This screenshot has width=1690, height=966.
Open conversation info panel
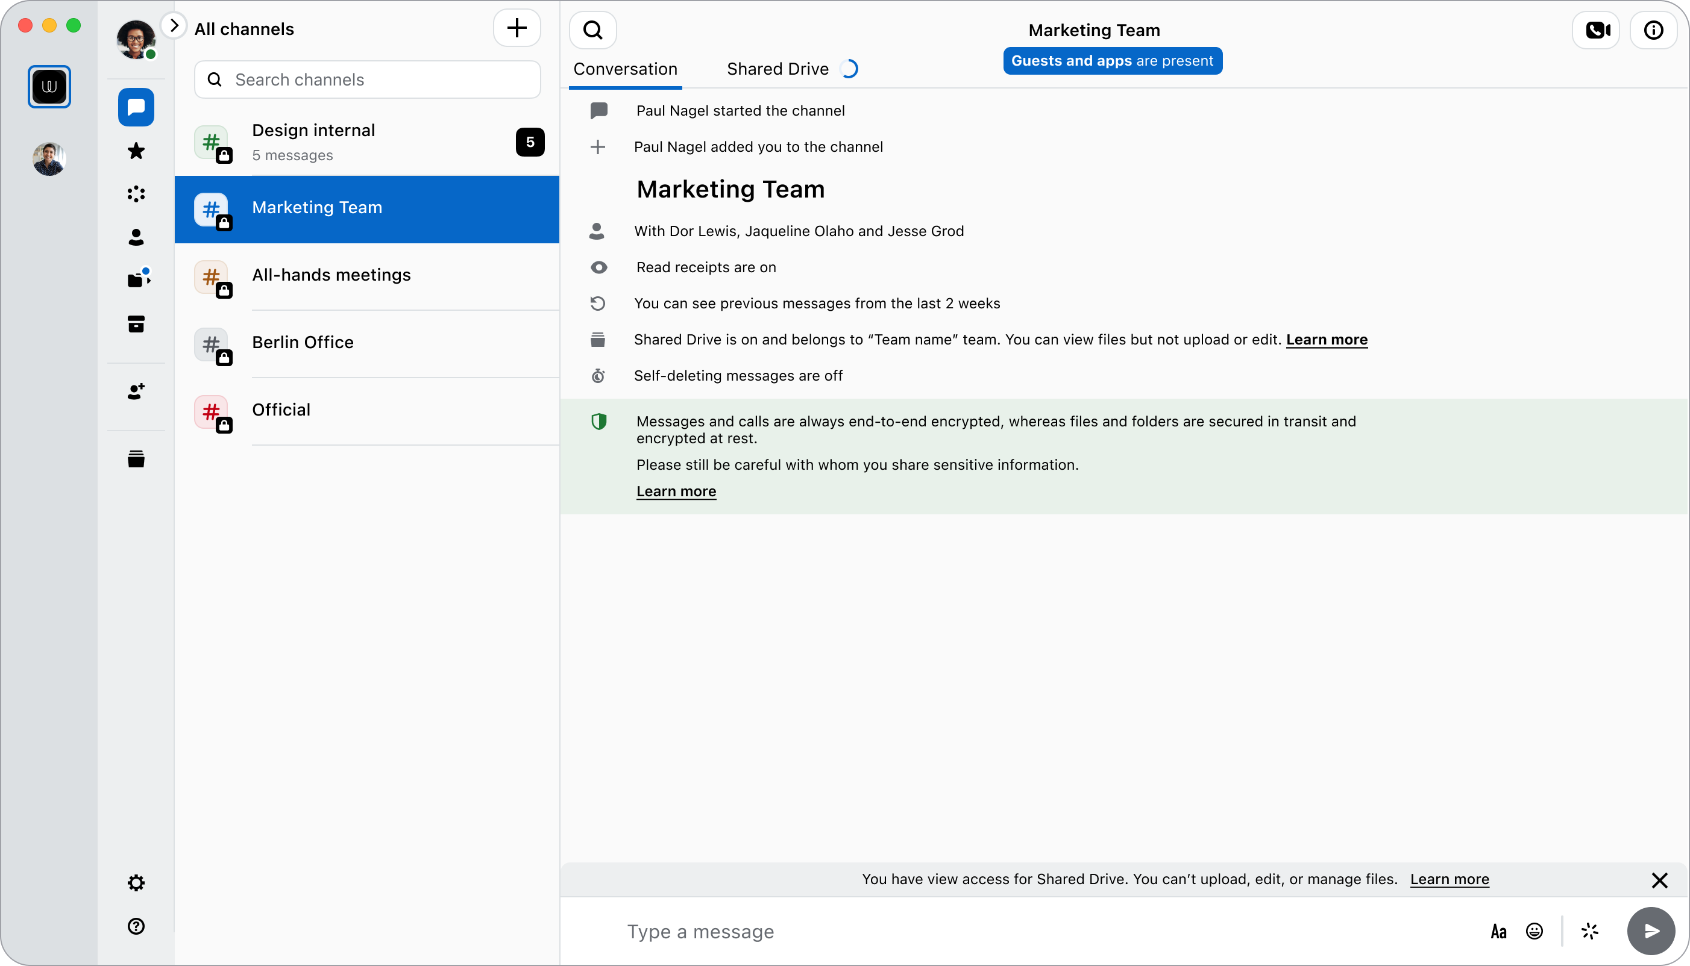(x=1653, y=30)
